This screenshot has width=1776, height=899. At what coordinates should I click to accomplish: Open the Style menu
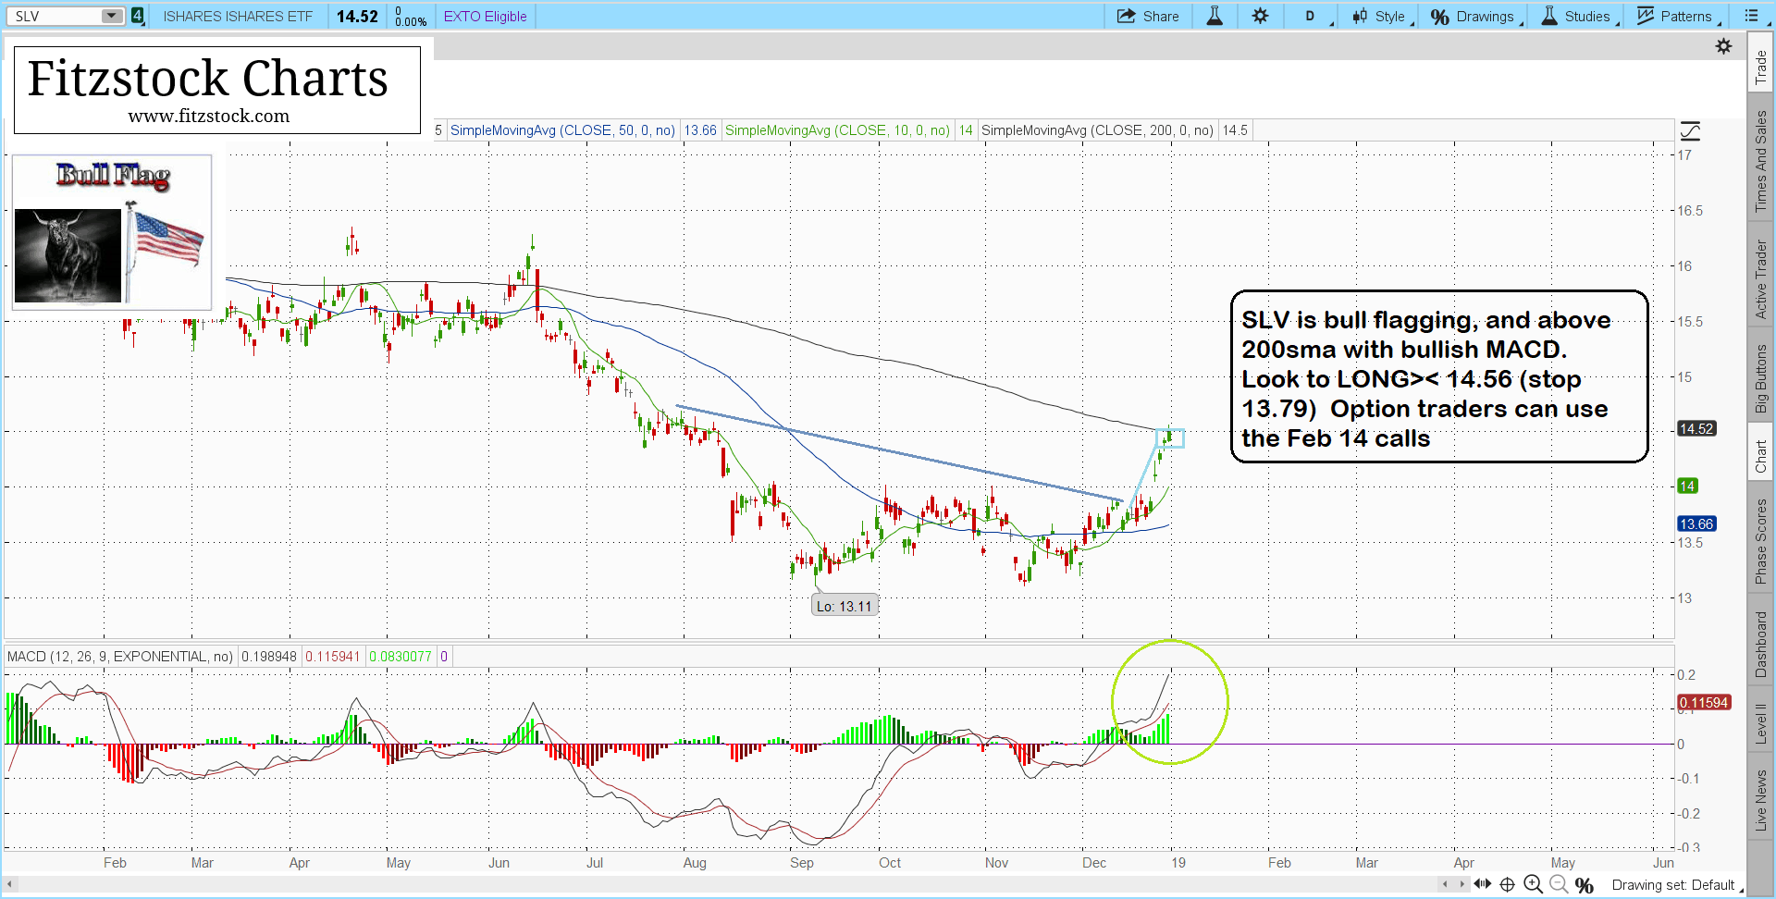tap(1380, 16)
